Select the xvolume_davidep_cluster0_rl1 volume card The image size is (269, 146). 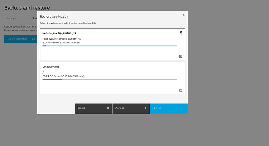tap(112, 45)
